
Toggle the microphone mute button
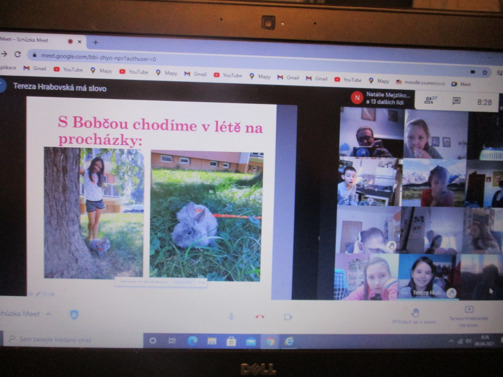pos(231,317)
